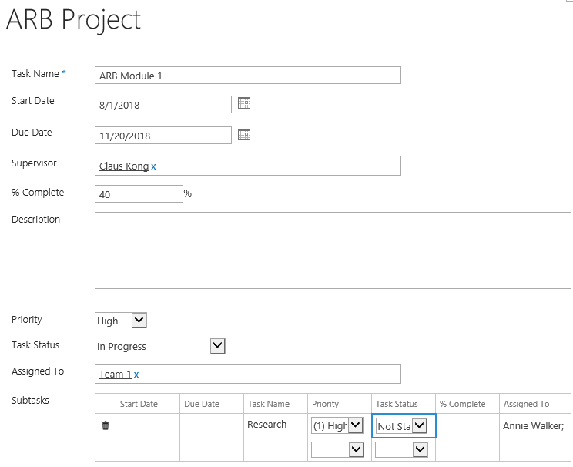Click the Team 1 assignee link
This screenshot has height=467, width=573.
(x=115, y=374)
